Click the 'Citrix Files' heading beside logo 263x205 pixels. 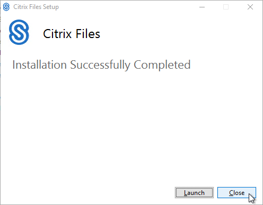pyautogui.click(x=72, y=34)
